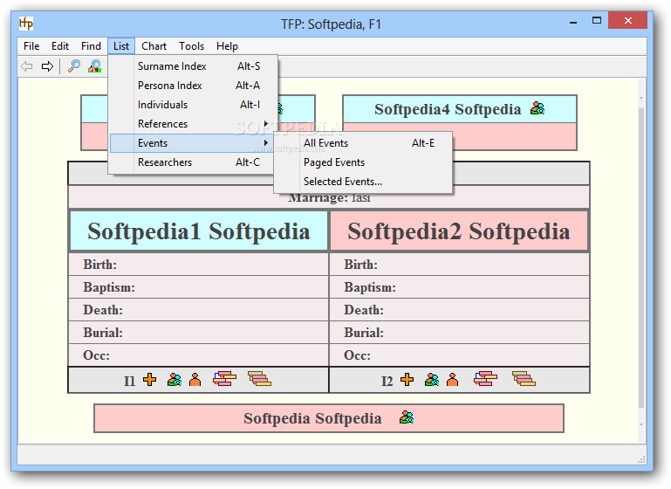The height and width of the screenshot is (489, 671).
Task: Click Death: label under Softpedia2
Action: [364, 310]
